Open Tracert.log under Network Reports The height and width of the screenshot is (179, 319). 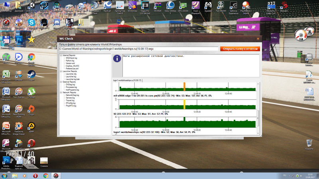[70, 101]
